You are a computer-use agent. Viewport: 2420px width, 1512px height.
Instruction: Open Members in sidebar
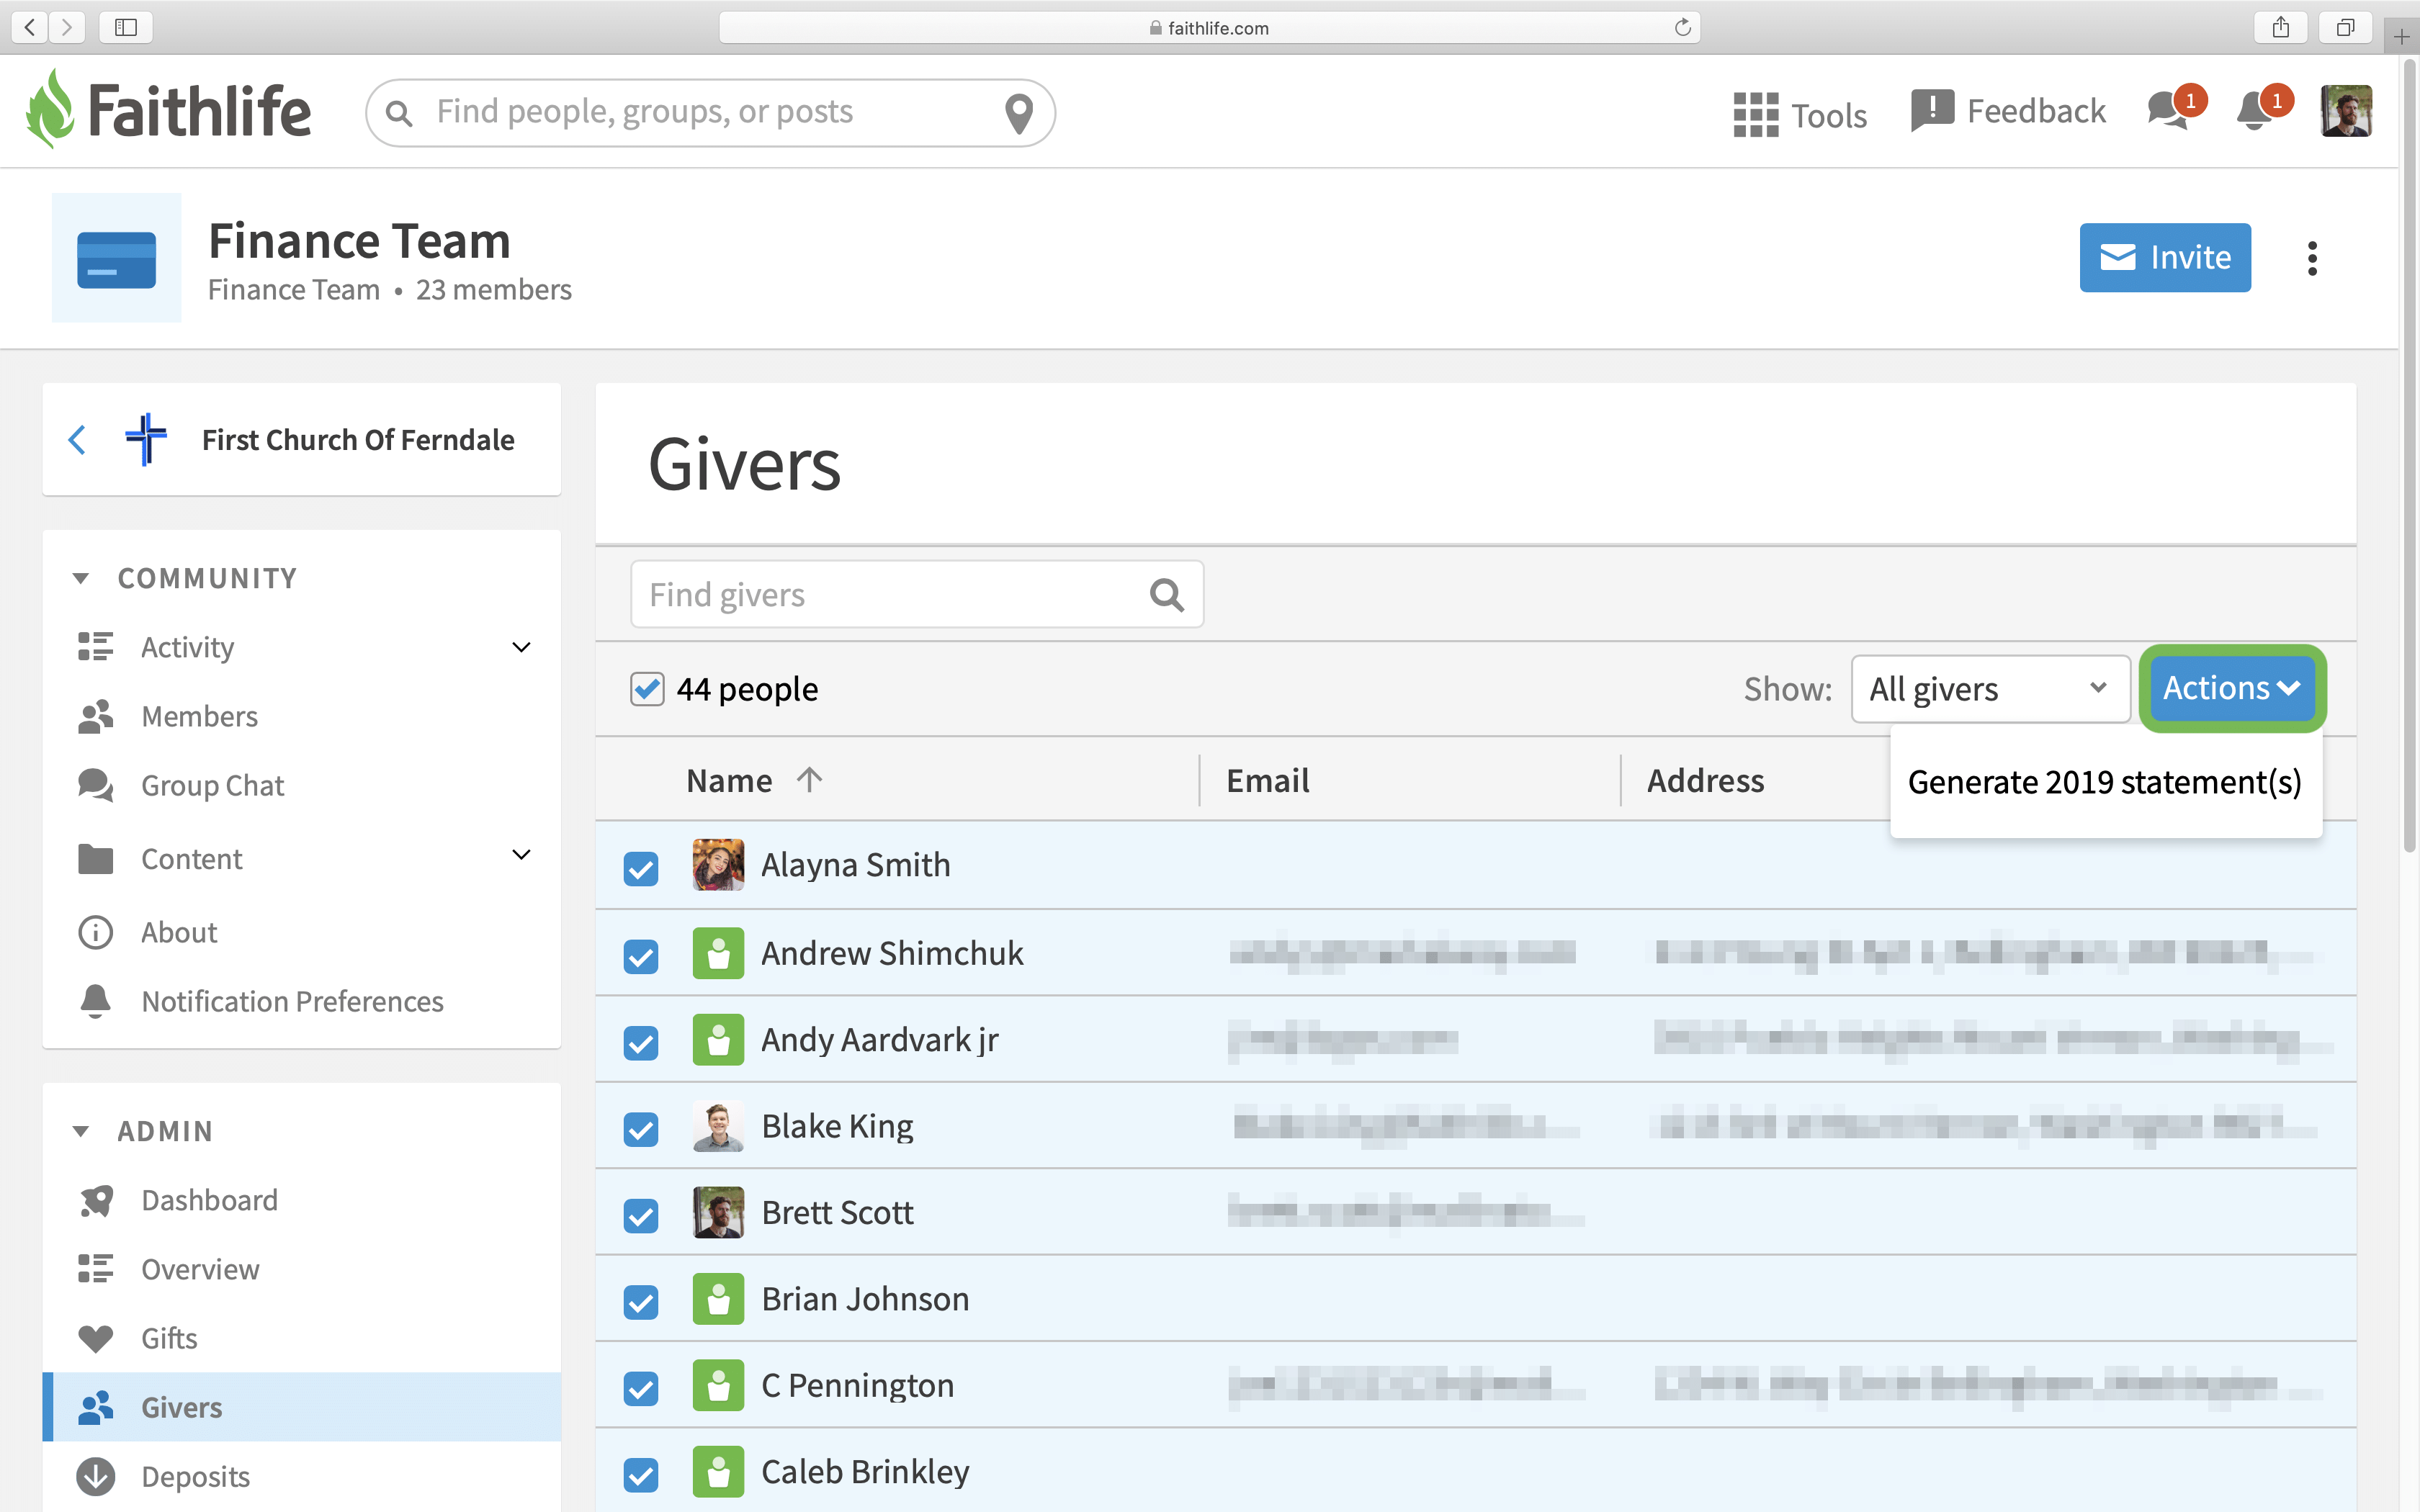pos(199,716)
